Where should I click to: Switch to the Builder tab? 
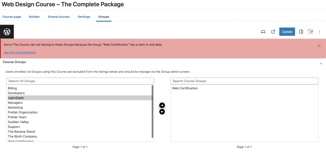click(x=34, y=17)
